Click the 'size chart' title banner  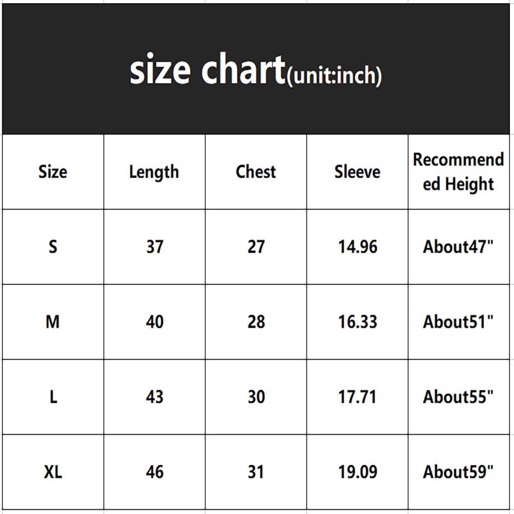click(255, 70)
